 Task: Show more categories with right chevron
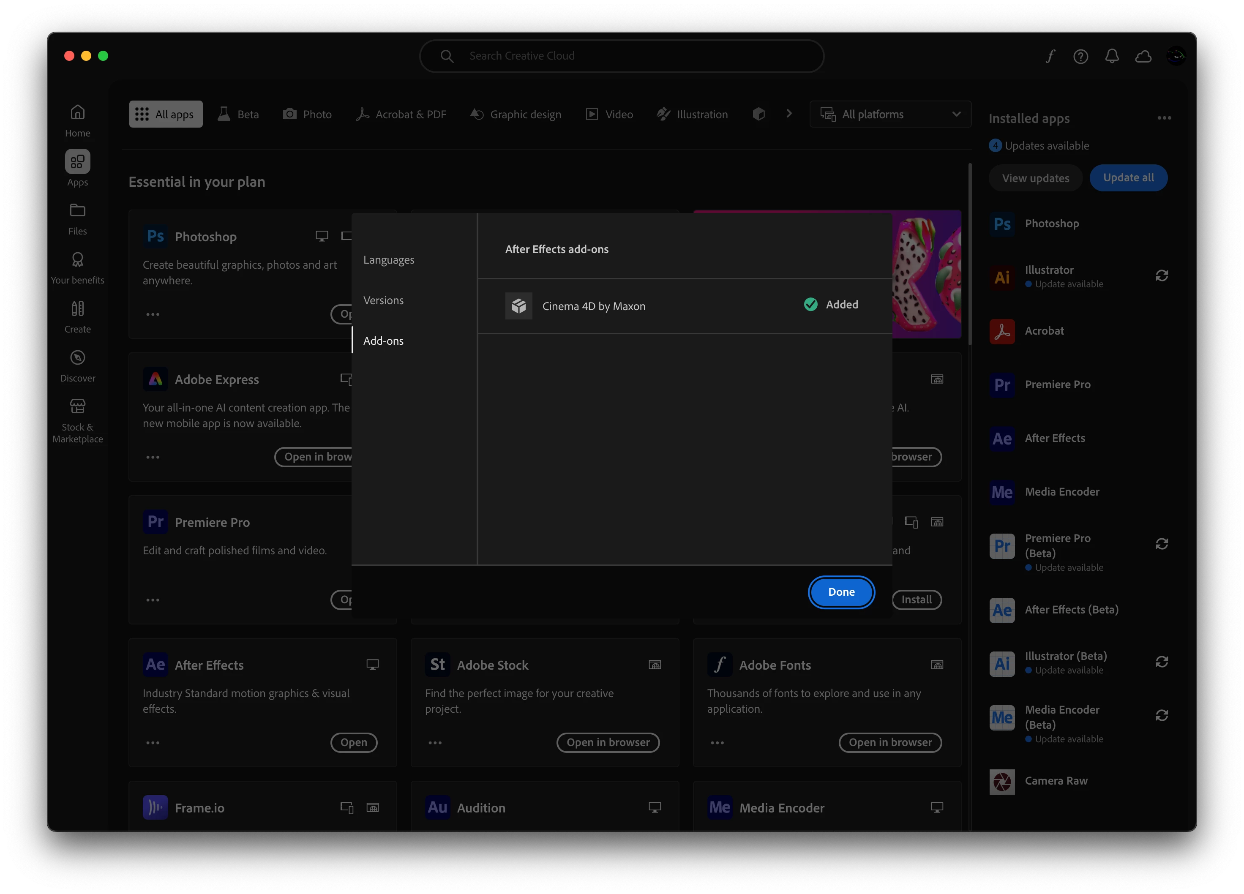pos(789,114)
